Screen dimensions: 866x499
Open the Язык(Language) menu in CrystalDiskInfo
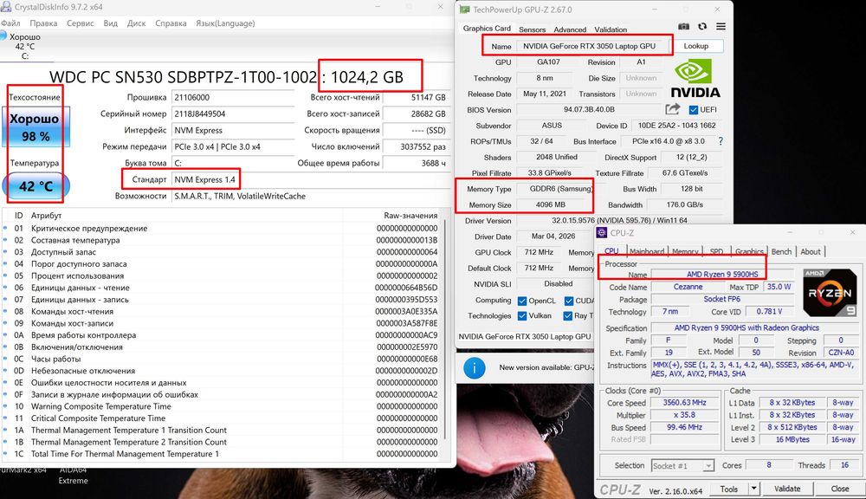pyautogui.click(x=225, y=23)
